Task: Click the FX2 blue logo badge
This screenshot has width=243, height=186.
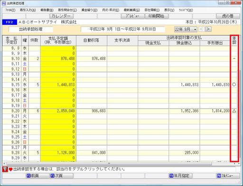Action: (x=9, y=22)
